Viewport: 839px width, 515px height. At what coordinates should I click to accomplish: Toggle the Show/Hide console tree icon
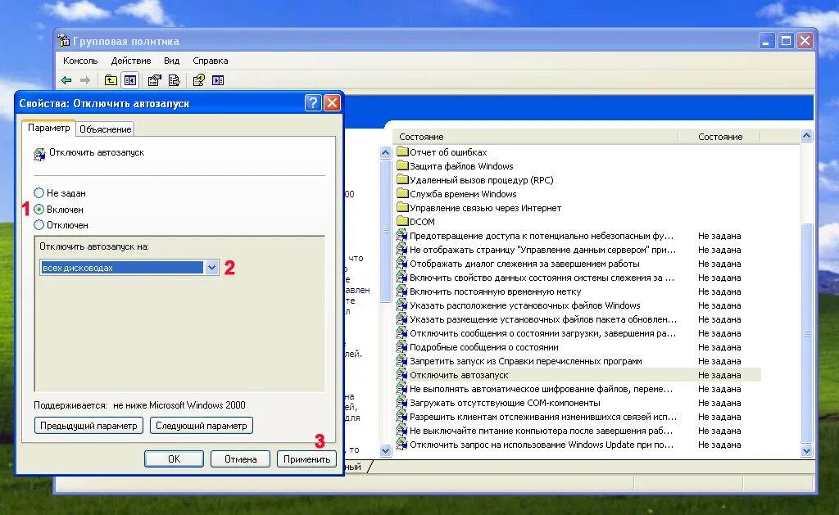[130, 80]
